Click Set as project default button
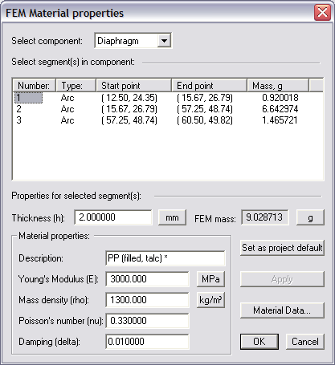 coord(282,248)
